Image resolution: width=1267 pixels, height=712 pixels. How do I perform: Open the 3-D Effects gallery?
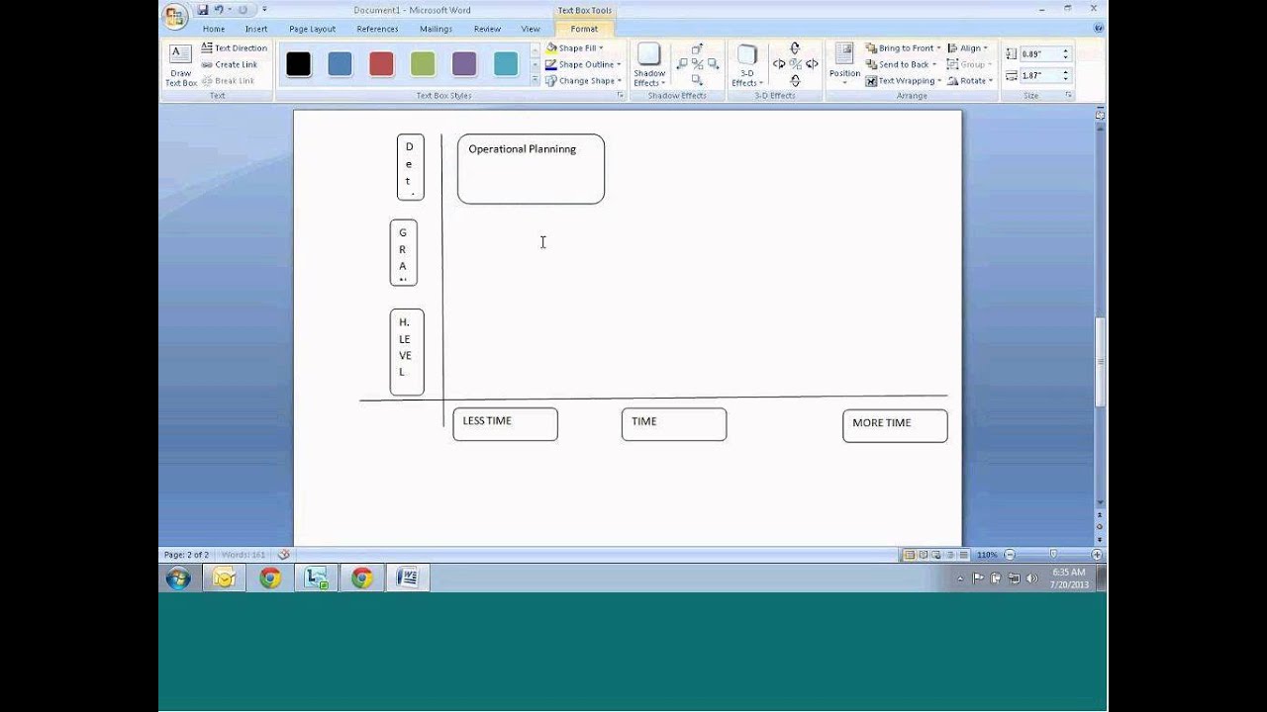pos(746,65)
